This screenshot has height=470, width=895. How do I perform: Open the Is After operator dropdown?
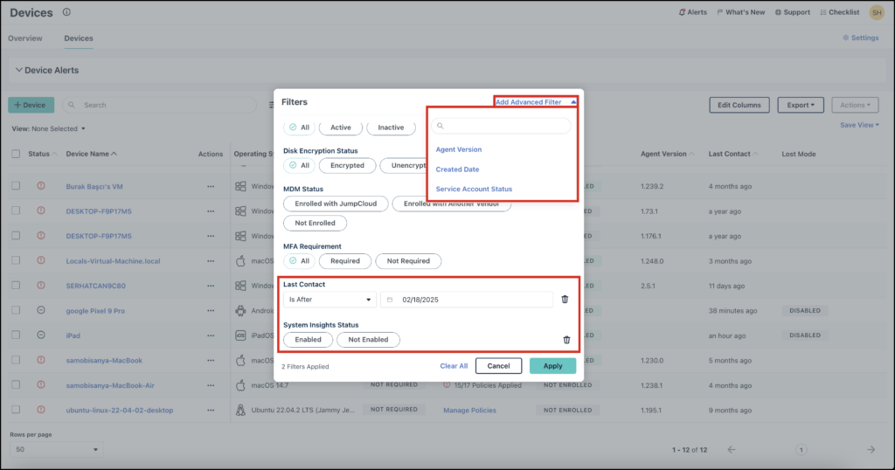(330, 300)
